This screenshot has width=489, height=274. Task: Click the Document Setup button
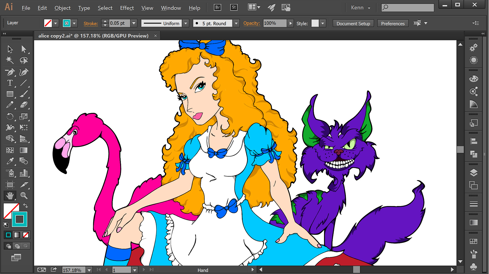pyautogui.click(x=353, y=23)
